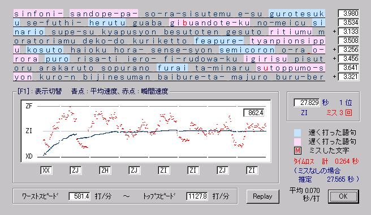Click the pink highlighted word tyanpionsipp
The width and height of the screenshot is (371, 215).
tap(287, 41)
